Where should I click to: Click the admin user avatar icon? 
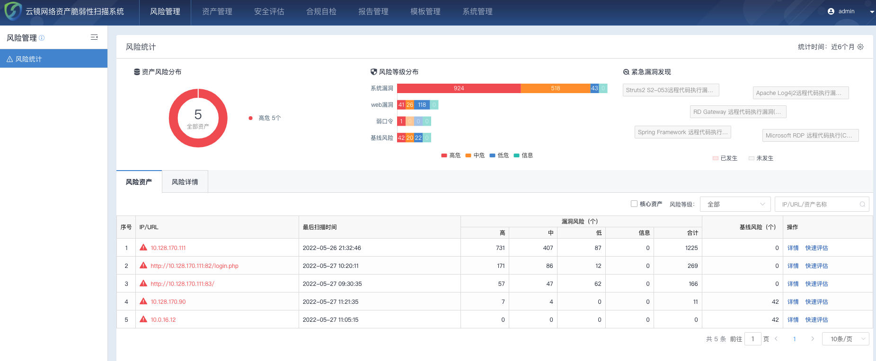pyautogui.click(x=831, y=11)
